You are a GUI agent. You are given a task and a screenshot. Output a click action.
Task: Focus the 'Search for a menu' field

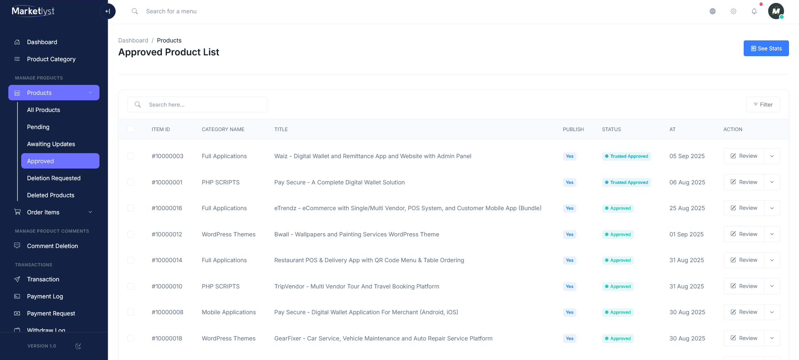pyautogui.click(x=171, y=11)
